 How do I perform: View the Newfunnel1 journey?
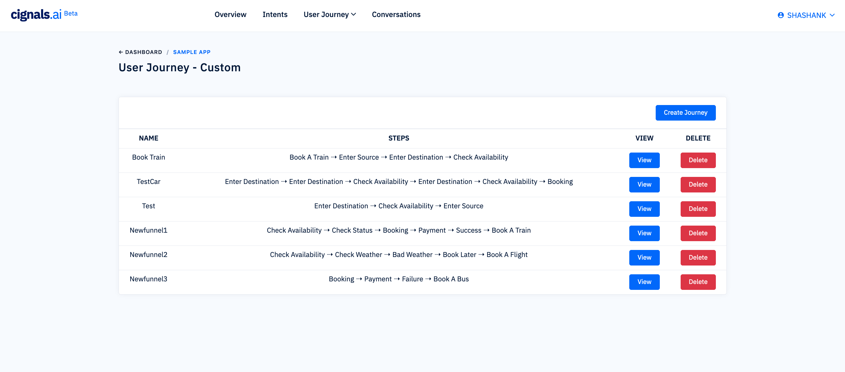click(644, 233)
